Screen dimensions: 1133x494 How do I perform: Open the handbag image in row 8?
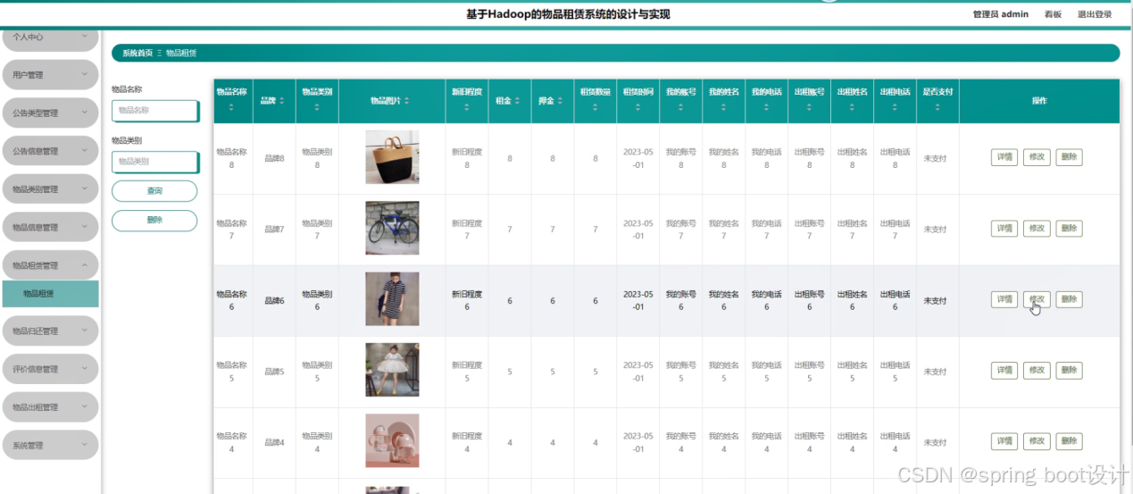coord(392,157)
